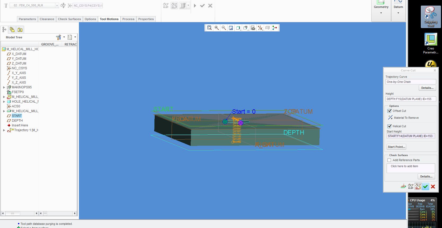Open the Check Surfaces tab
The height and width of the screenshot is (228, 442).
click(x=69, y=19)
